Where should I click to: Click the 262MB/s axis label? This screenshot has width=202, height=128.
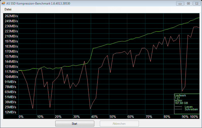tap(11, 16)
